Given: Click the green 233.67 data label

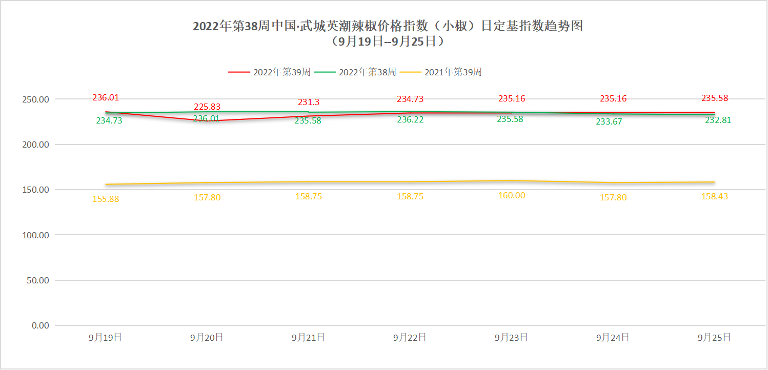Looking at the screenshot, I should click(609, 122).
